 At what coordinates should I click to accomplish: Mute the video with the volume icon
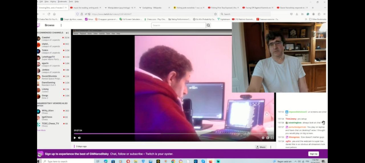click(x=80, y=138)
